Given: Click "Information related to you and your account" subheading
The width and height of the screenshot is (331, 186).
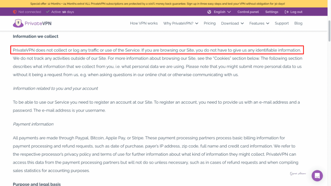Looking at the screenshot, I should pyautogui.click(x=55, y=88).
